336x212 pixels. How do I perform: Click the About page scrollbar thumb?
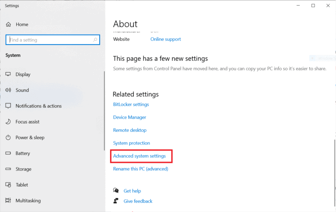click(x=335, y=173)
